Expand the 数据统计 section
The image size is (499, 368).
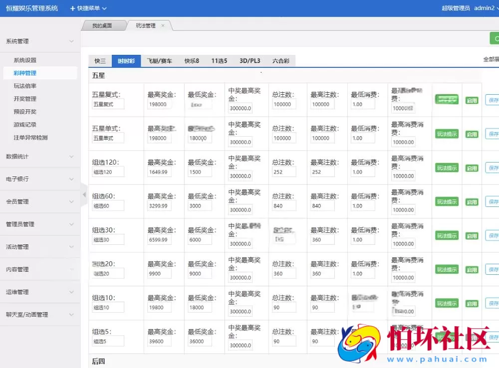(30, 158)
